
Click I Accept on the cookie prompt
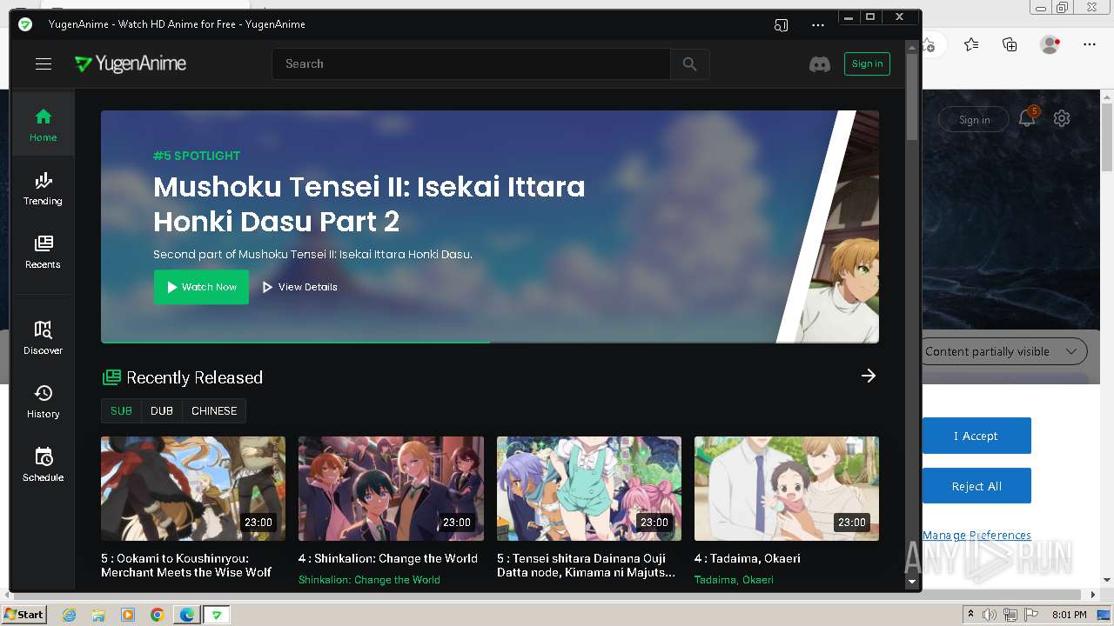[976, 436]
